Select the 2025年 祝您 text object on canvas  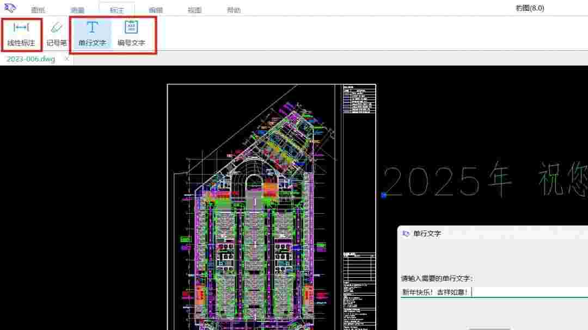pyautogui.click(x=486, y=180)
